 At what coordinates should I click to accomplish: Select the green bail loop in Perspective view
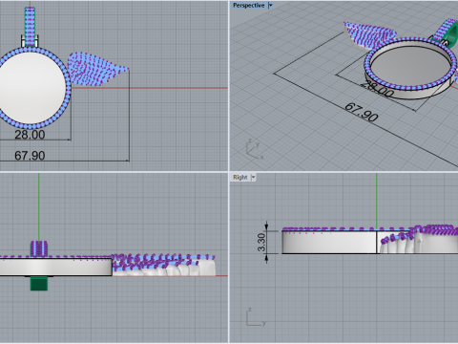[446, 33]
